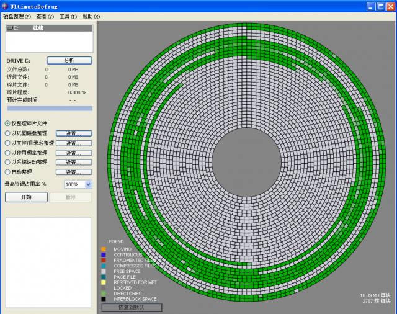Select the 以系统波动整理 radio option
This screenshot has height=314, width=397.
(7, 163)
